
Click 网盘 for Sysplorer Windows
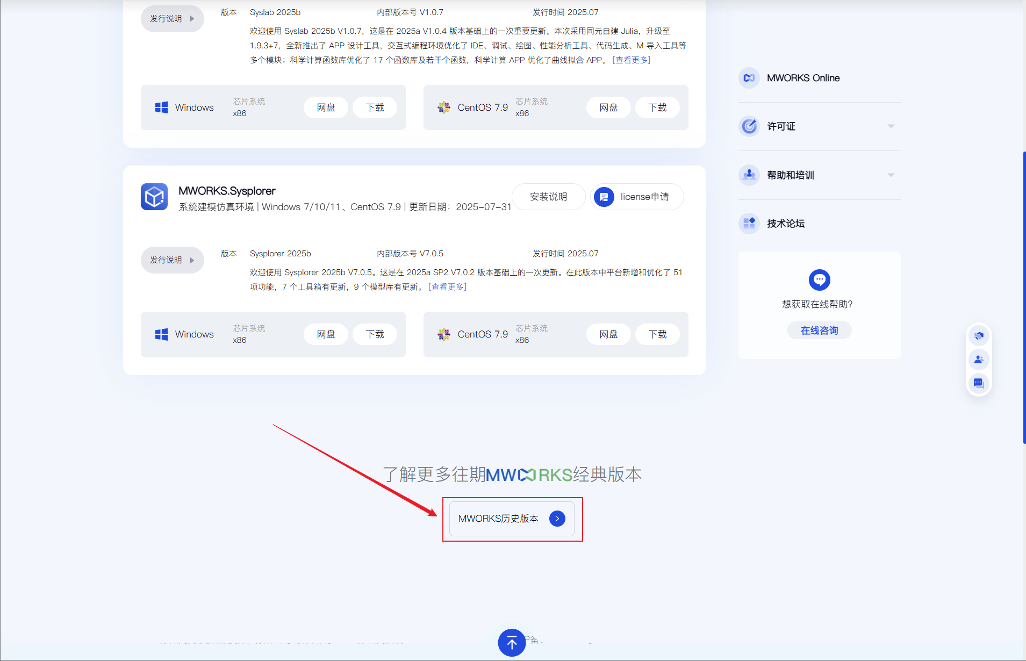[326, 334]
